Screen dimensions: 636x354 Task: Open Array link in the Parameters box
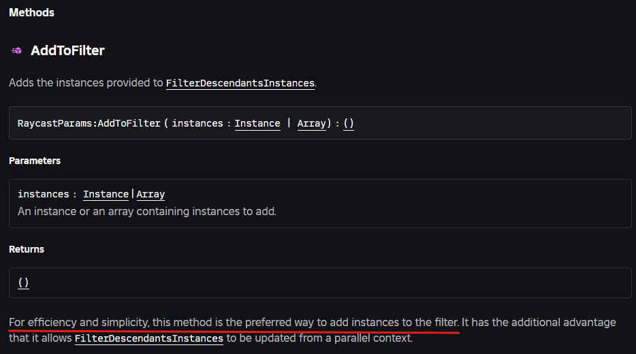(150, 194)
